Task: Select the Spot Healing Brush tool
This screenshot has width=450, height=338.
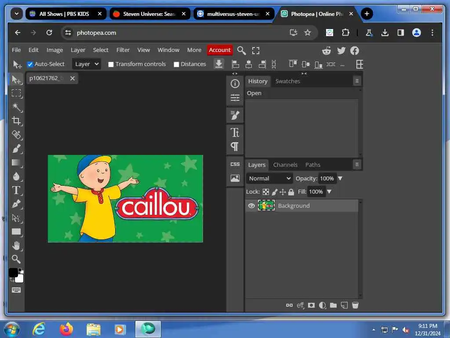Action: (x=16, y=135)
